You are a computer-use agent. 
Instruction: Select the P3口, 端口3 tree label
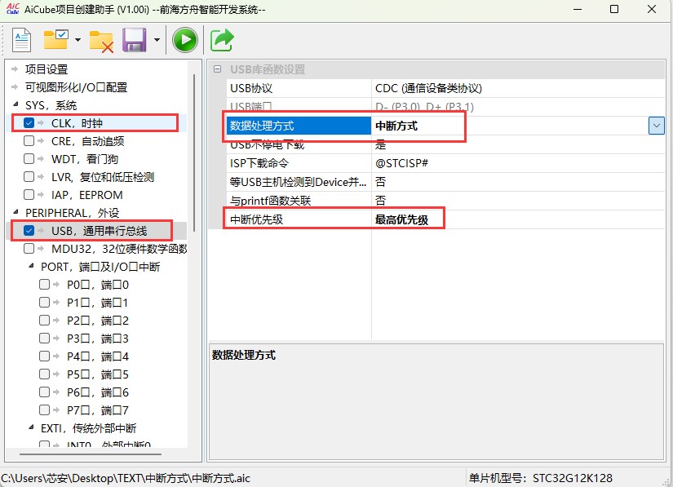pyautogui.click(x=97, y=338)
